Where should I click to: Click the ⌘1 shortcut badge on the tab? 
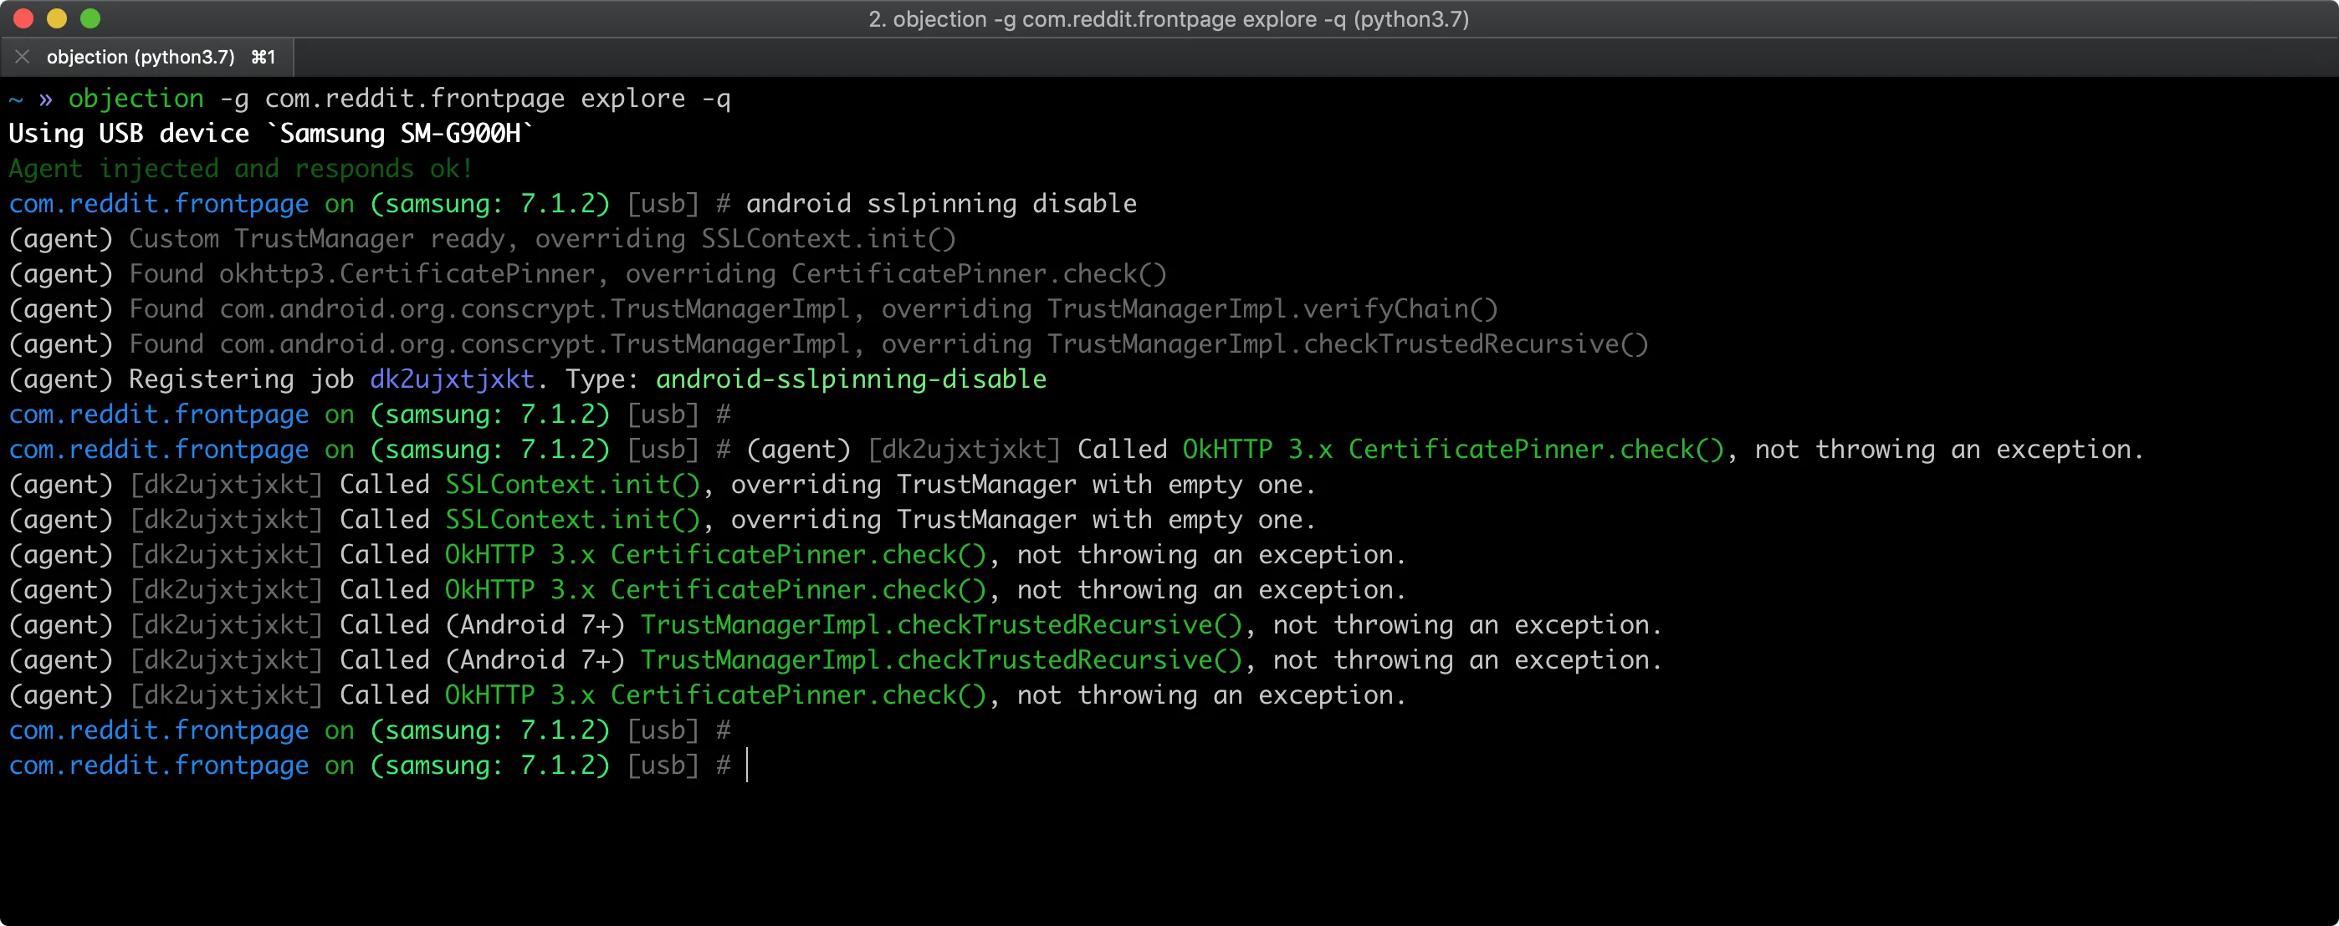[264, 56]
